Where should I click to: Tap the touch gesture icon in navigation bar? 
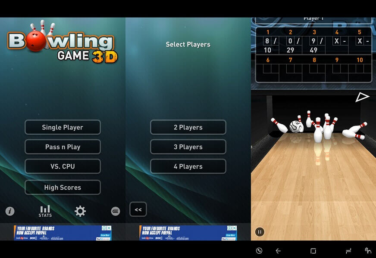(x=368, y=251)
